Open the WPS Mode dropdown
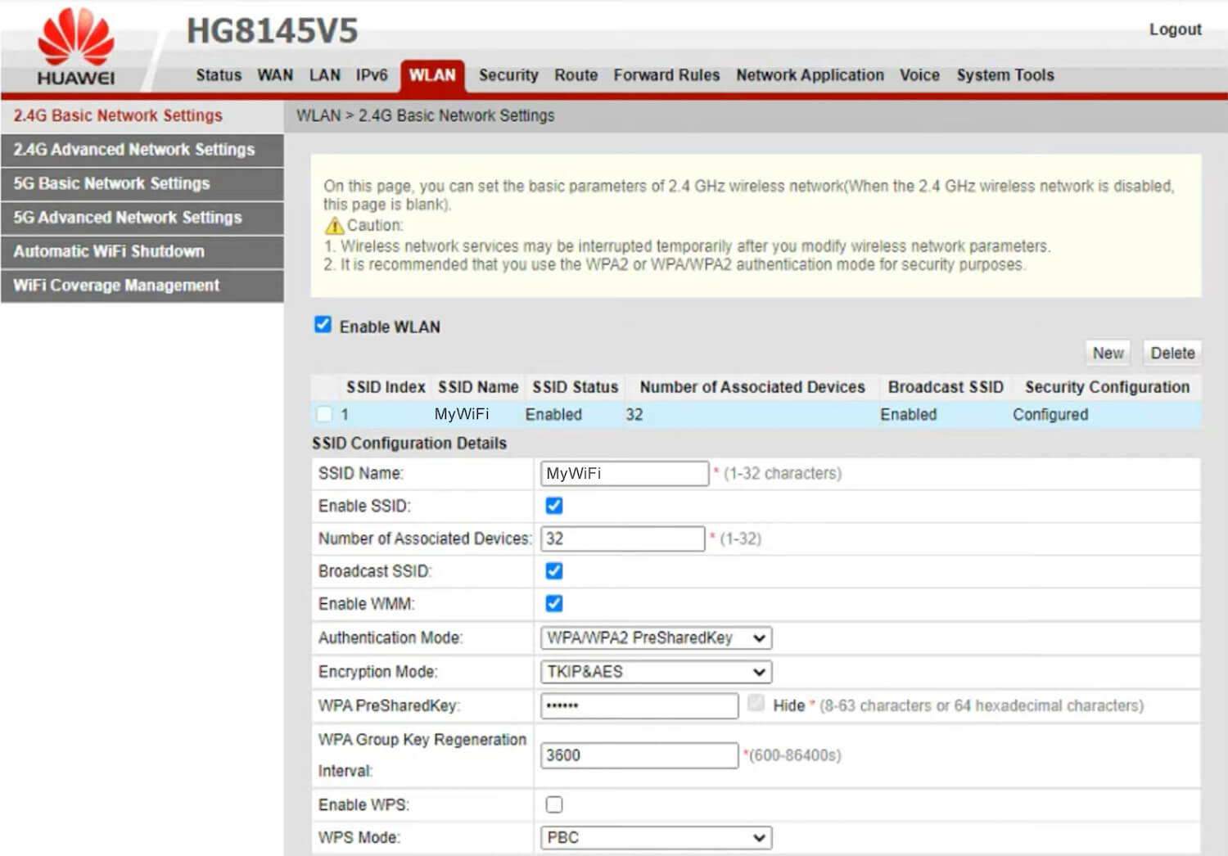1228x856 pixels. 656,837
